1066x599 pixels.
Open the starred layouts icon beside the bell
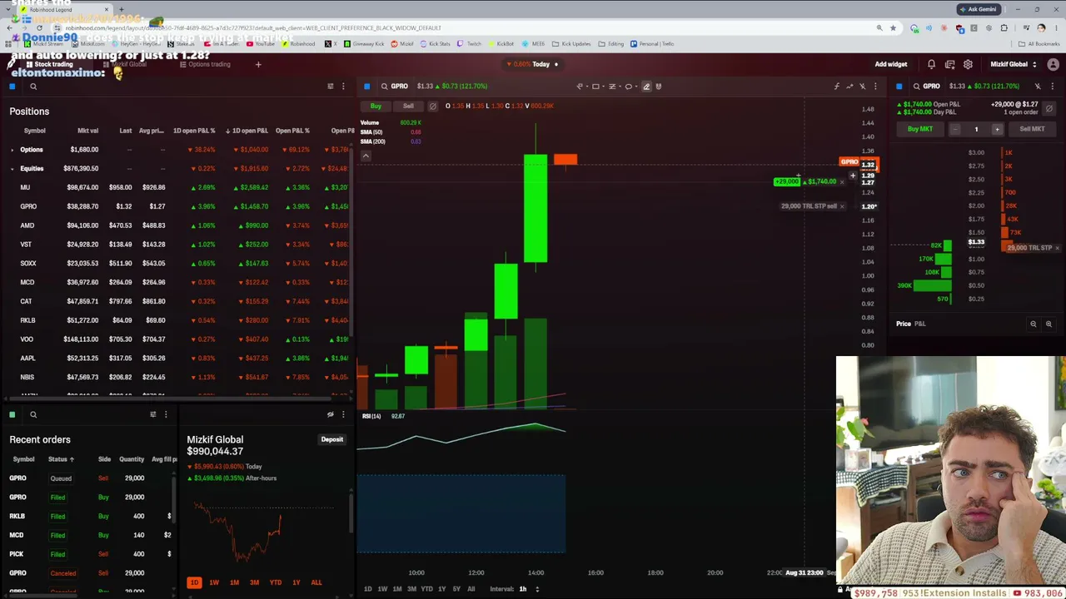(x=949, y=64)
